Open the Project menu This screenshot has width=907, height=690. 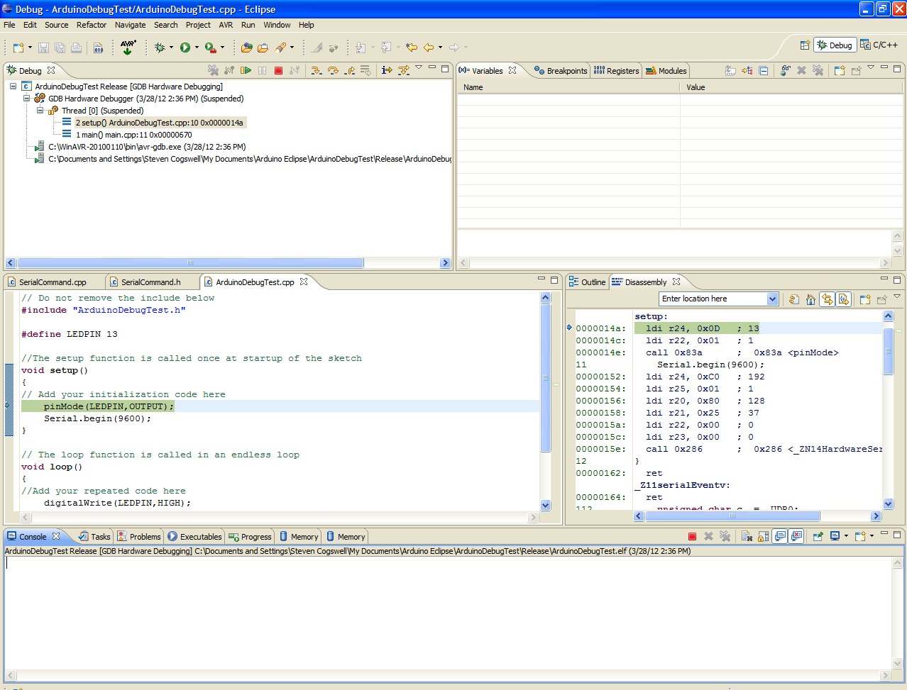coord(198,25)
